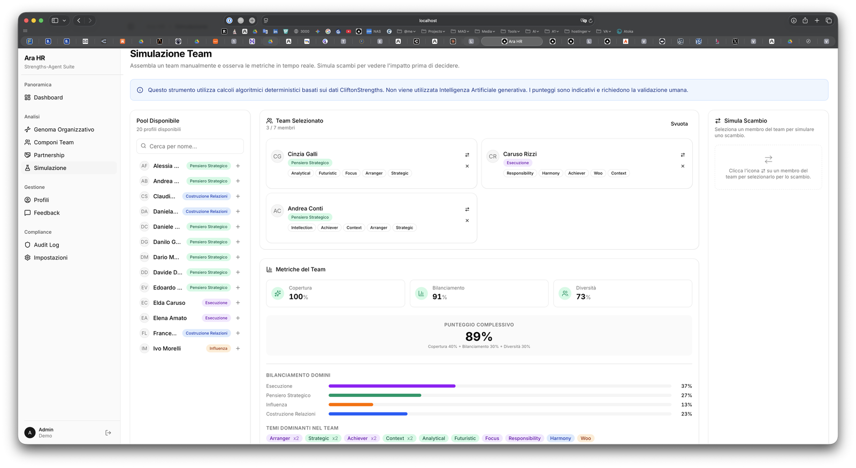Click the Arranger x2 theme tag
856x468 pixels.
pyautogui.click(x=284, y=439)
